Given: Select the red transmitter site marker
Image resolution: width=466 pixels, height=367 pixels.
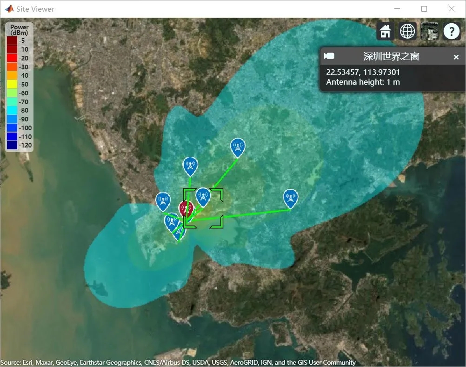Looking at the screenshot, I should click(x=186, y=208).
